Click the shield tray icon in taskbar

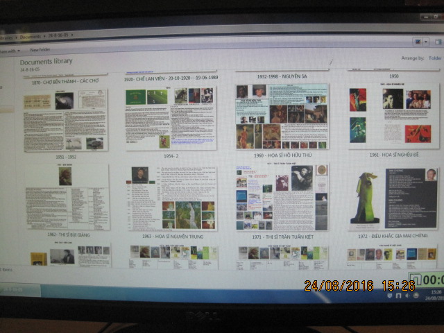point(390,296)
